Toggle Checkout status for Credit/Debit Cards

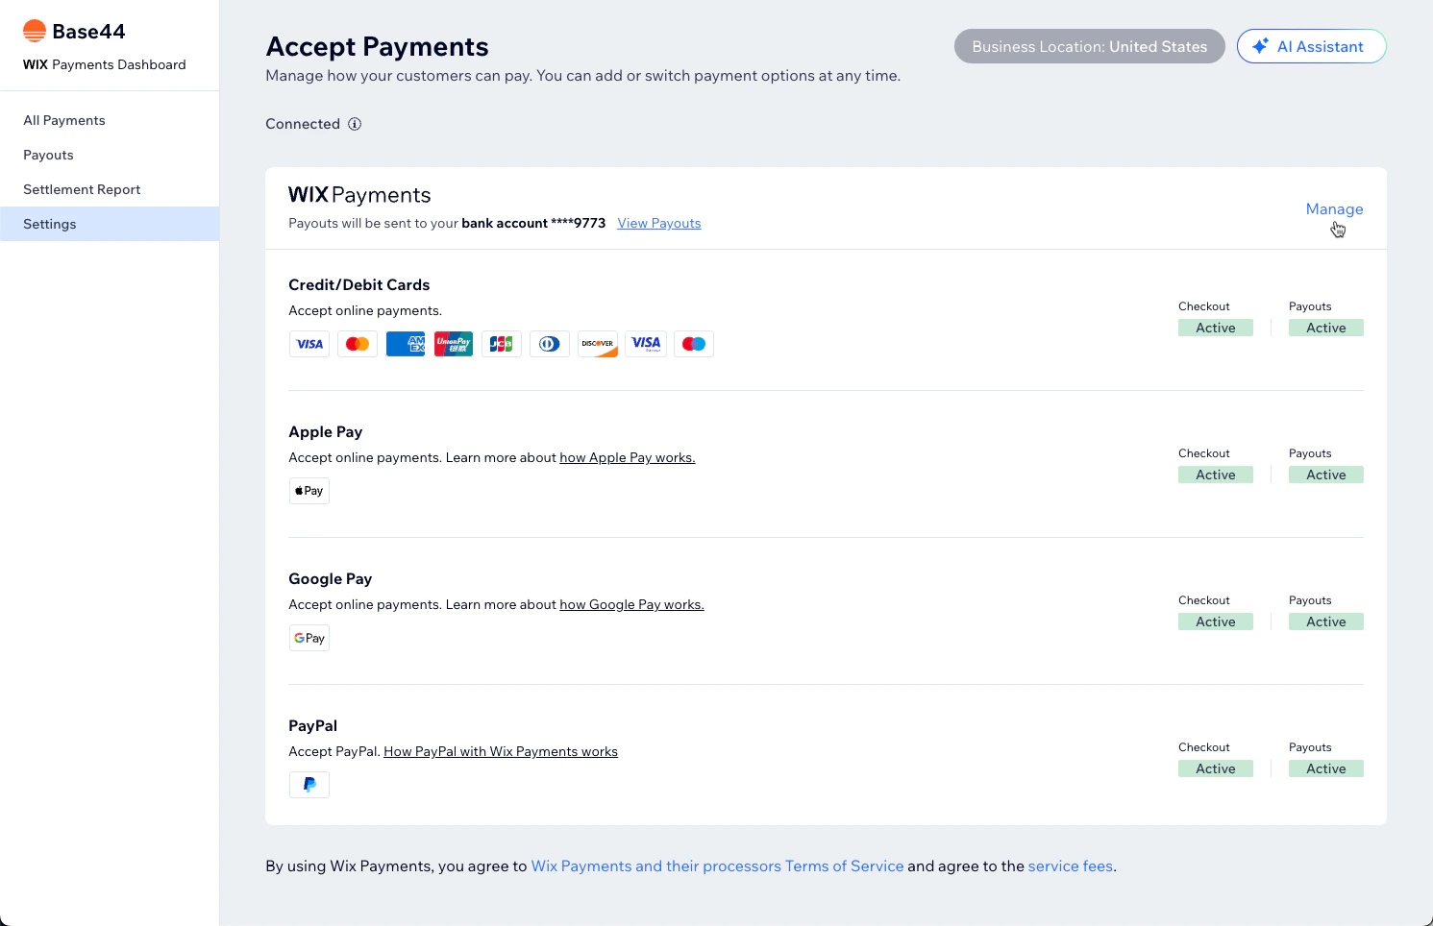(x=1215, y=327)
